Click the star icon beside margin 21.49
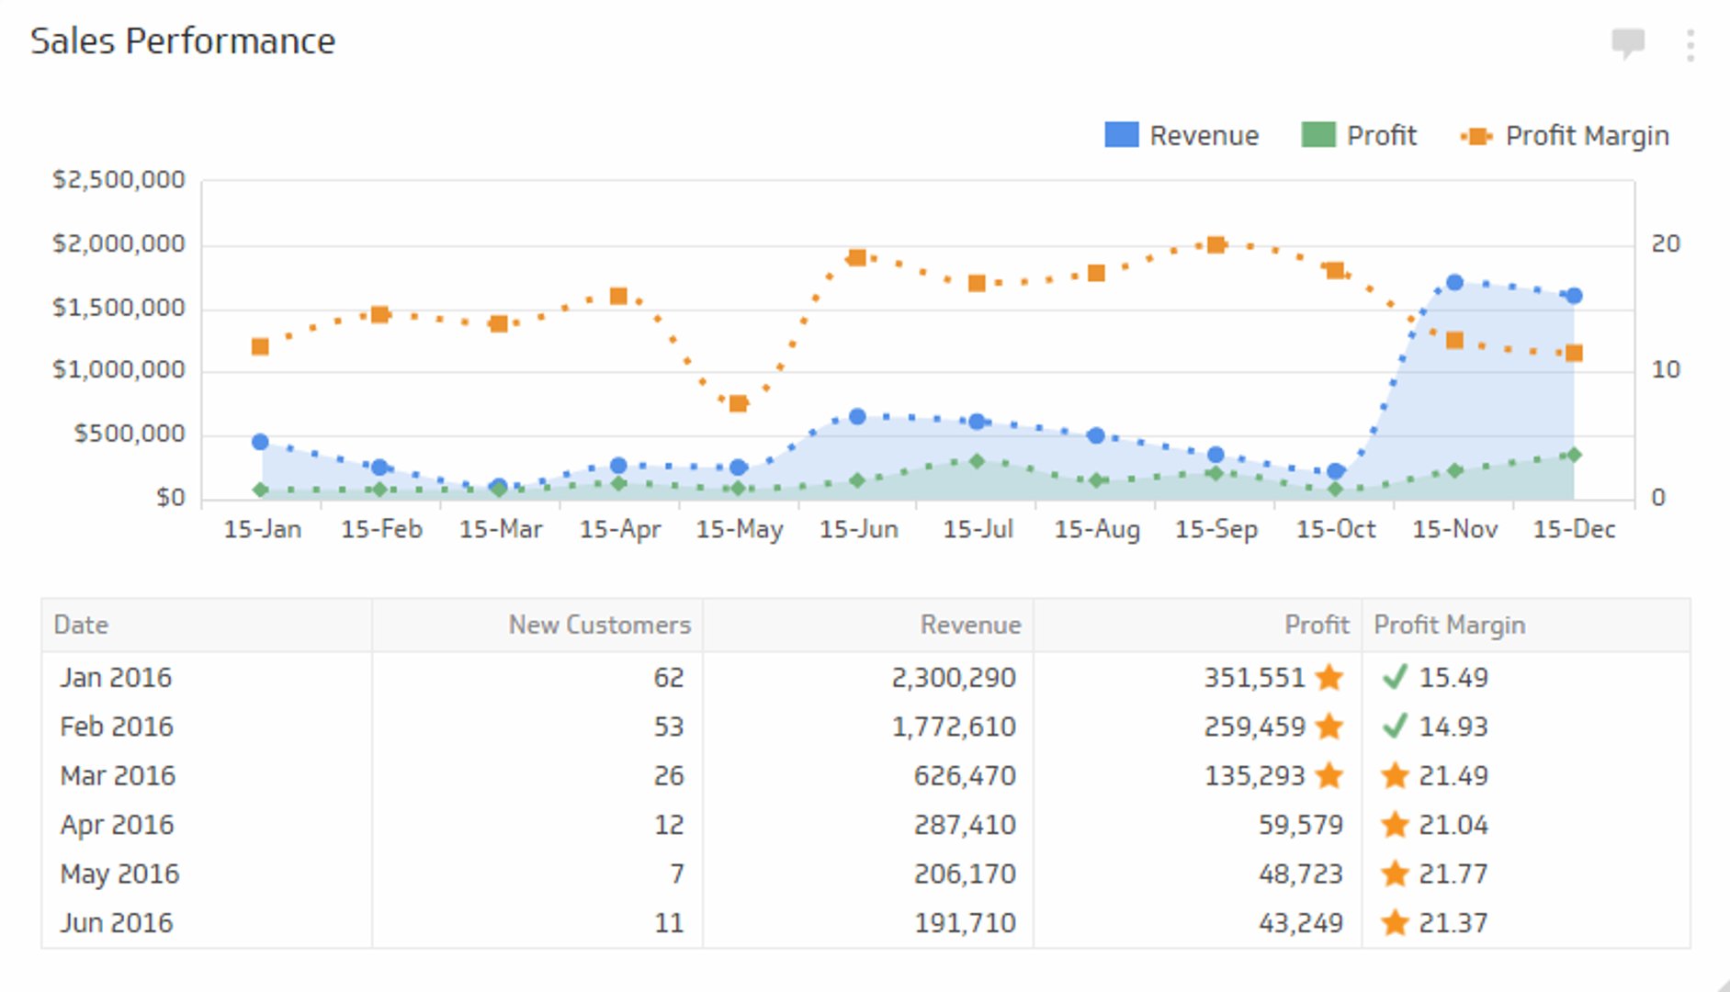 pos(1395,776)
